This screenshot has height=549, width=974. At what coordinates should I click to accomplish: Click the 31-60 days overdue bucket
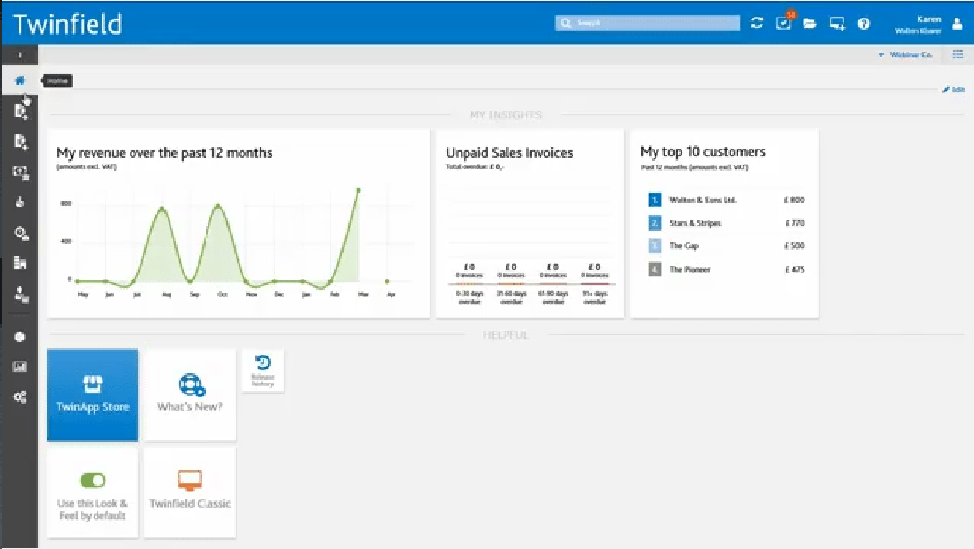point(510,283)
